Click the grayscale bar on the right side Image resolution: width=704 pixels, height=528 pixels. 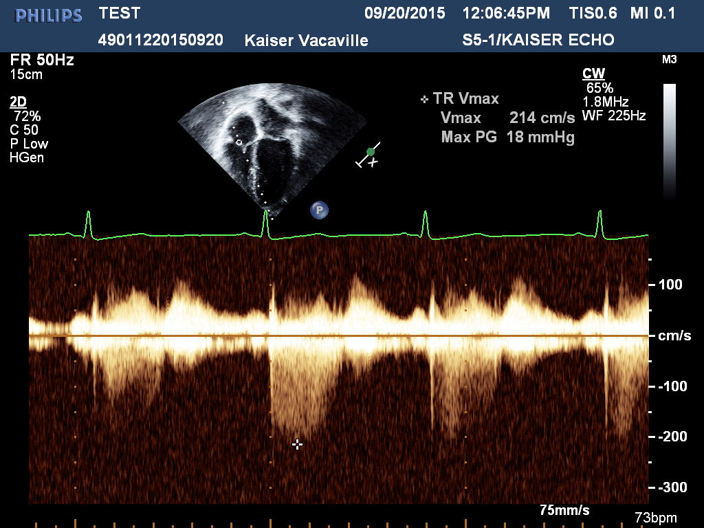click(669, 141)
